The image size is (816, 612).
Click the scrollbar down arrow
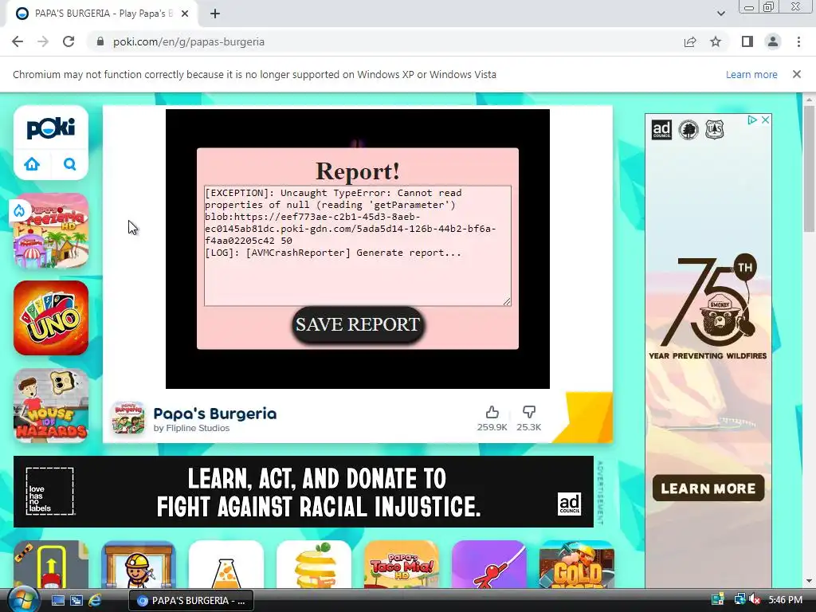tap(809, 581)
